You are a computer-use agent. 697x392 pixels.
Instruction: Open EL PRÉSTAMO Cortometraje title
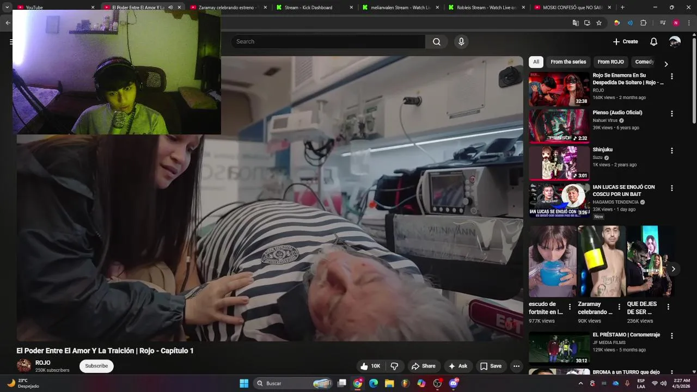point(626,335)
